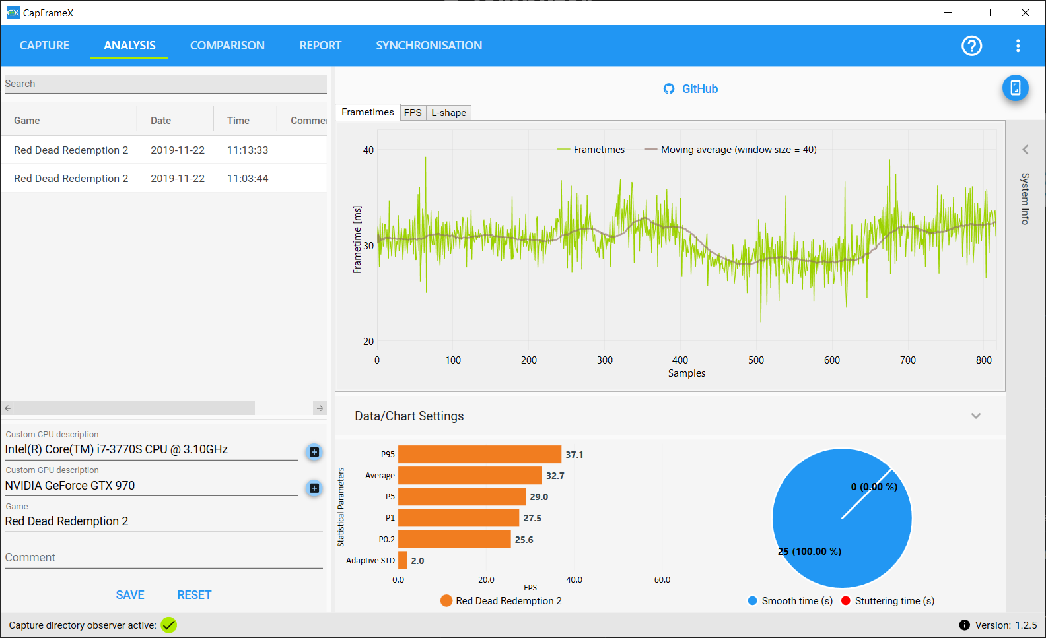Click the Capture directory observer active text
1046x638 pixels.
coord(83,625)
